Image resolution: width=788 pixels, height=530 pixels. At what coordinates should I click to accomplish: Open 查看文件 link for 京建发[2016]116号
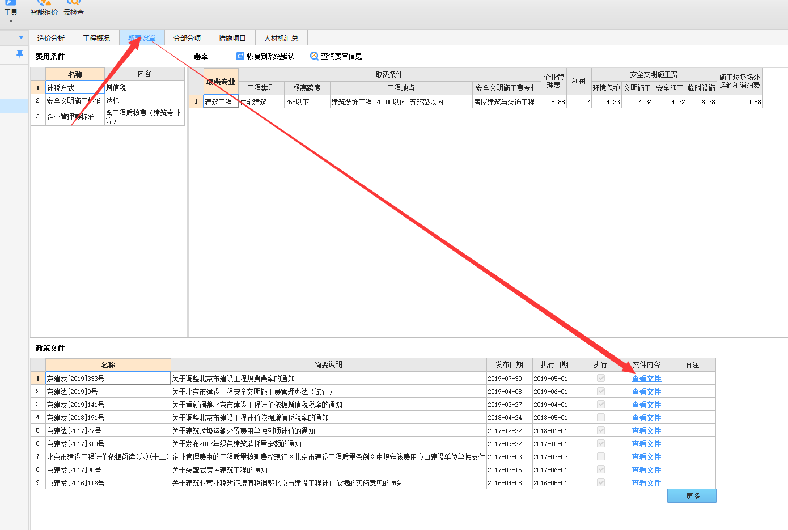pos(646,483)
